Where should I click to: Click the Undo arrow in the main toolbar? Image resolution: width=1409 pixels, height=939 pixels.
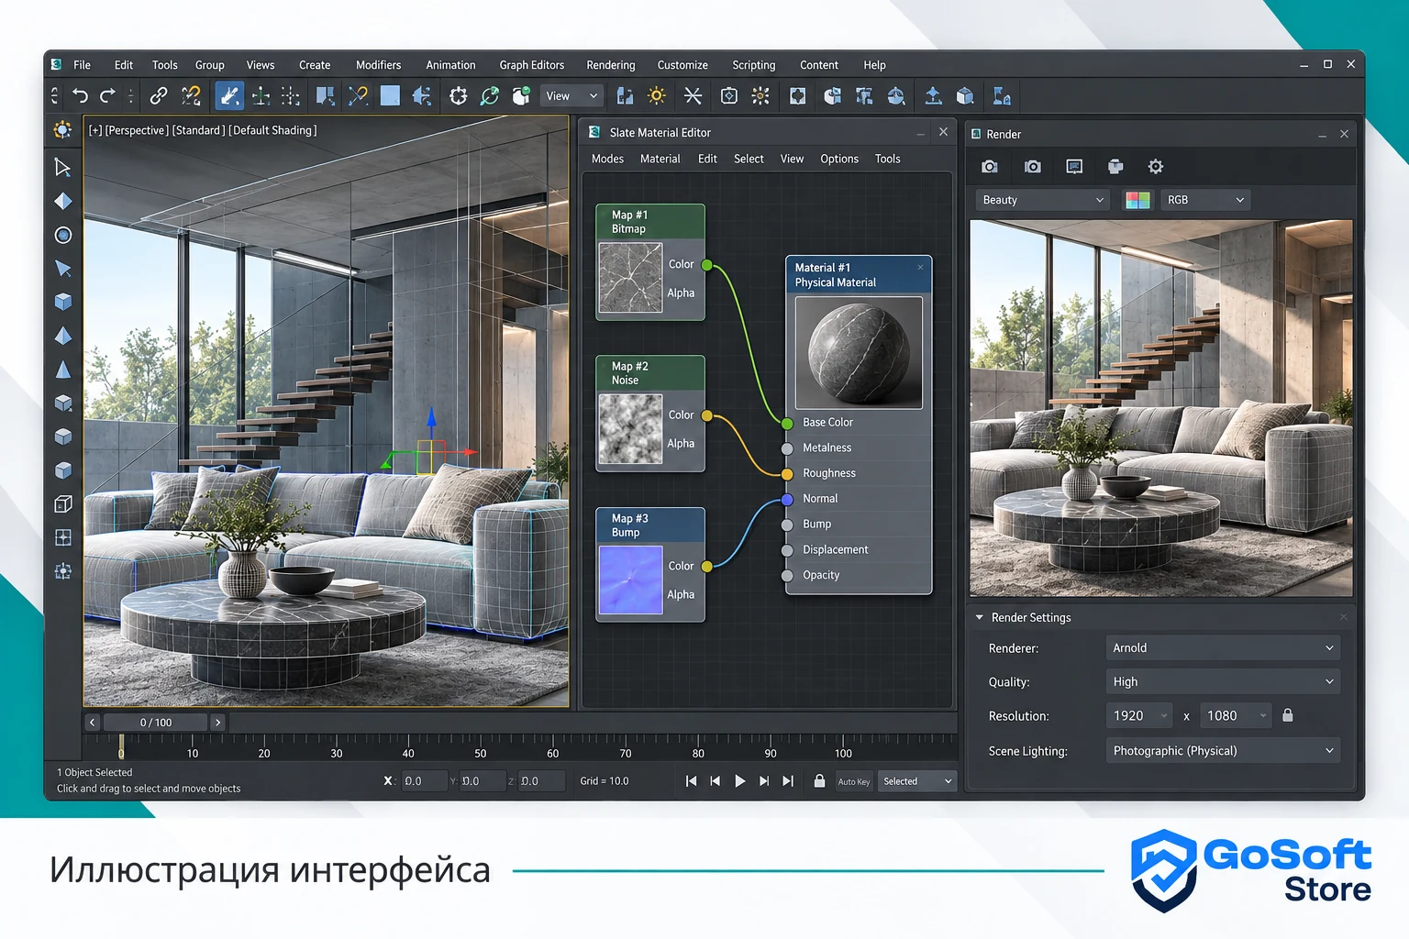point(81,95)
